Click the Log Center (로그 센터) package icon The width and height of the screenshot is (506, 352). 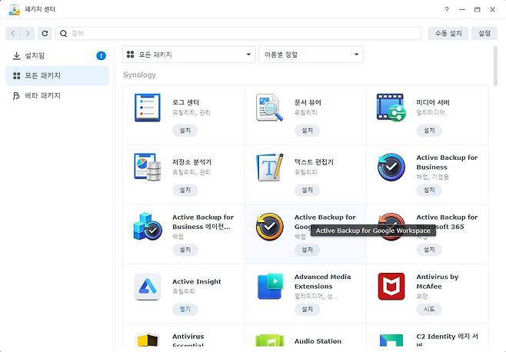point(148,108)
